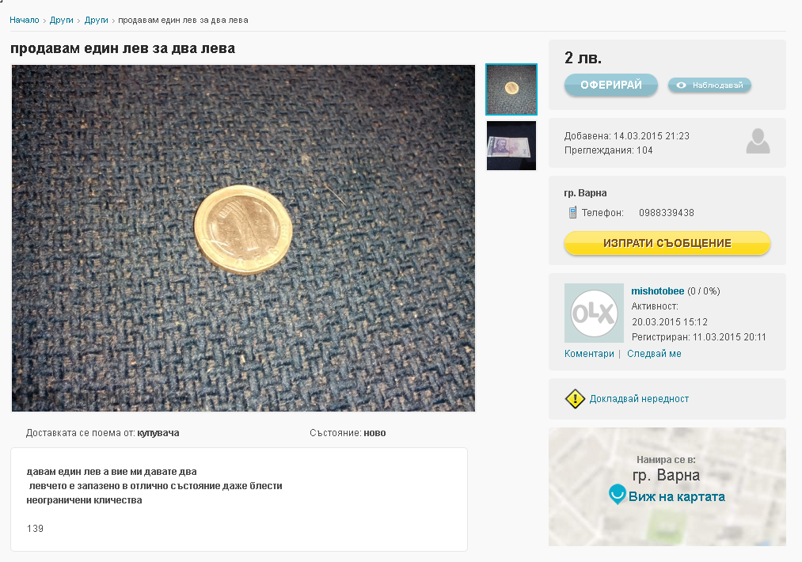Open Виж на картата map link
Viewport: 802px width, 562px height.
(x=677, y=496)
